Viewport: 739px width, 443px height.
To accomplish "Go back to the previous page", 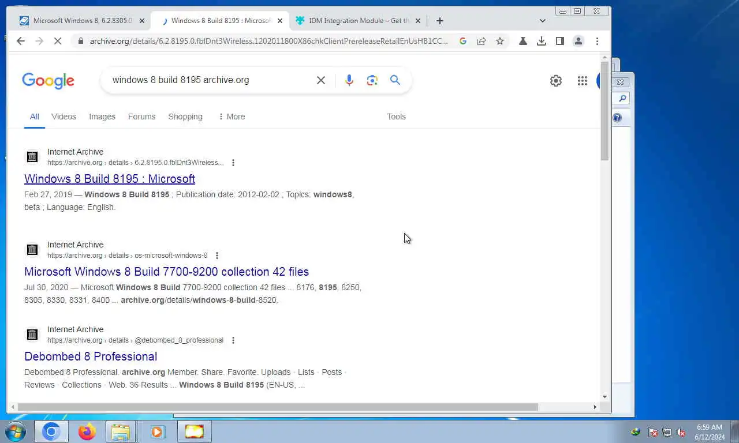I will [21, 41].
